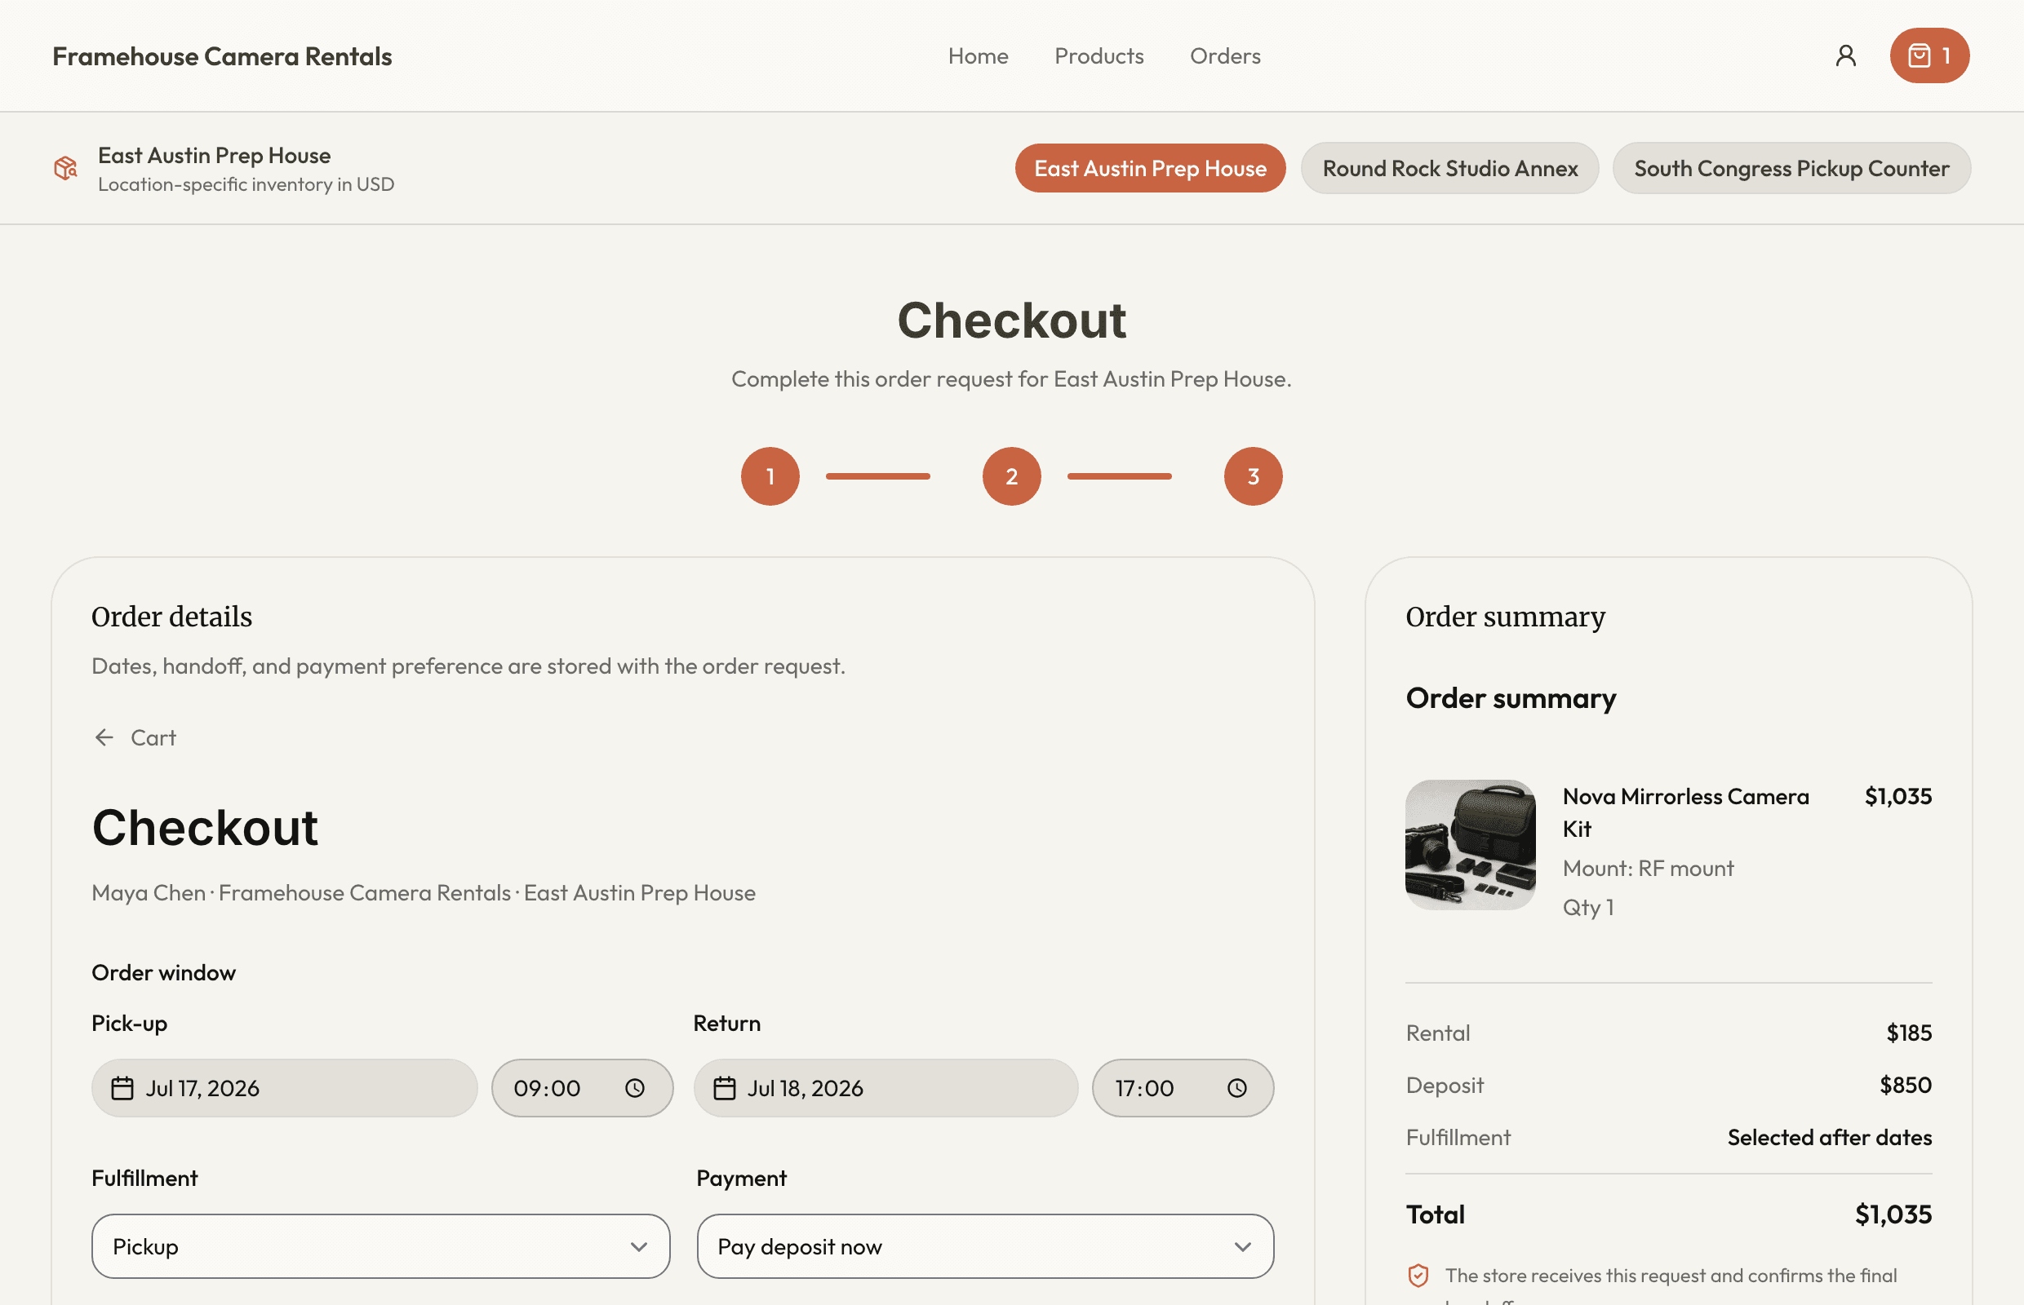Click the pick-up date calendar icon

click(123, 1088)
